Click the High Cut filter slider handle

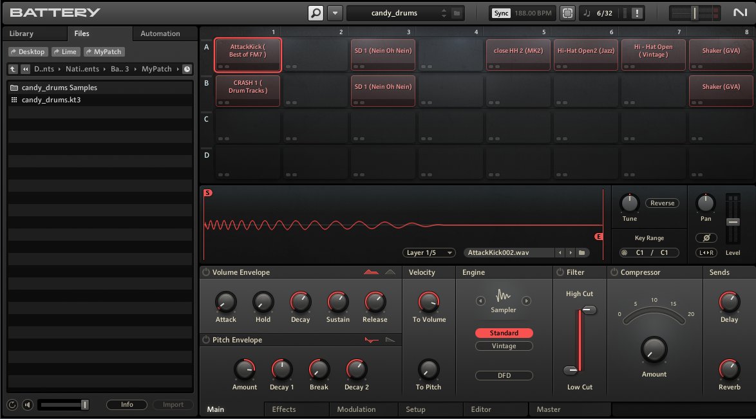click(589, 310)
